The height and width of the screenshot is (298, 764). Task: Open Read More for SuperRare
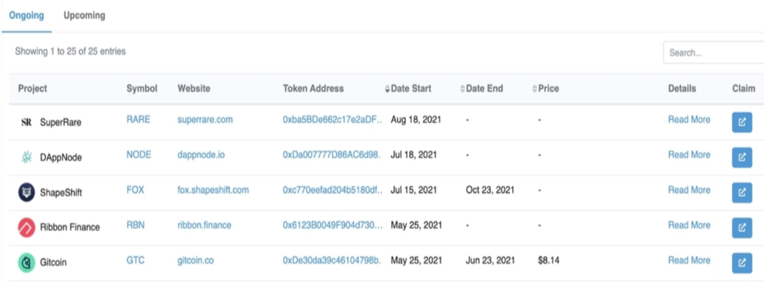(x=689, y=120)
